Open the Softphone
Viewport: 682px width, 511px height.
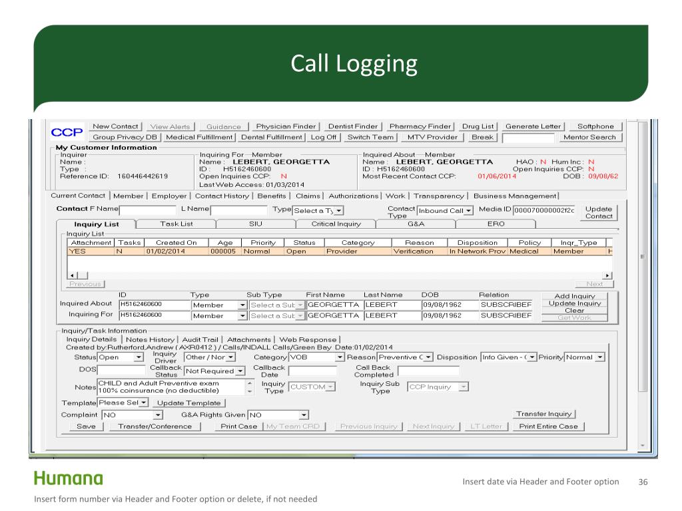pos(595,126)
